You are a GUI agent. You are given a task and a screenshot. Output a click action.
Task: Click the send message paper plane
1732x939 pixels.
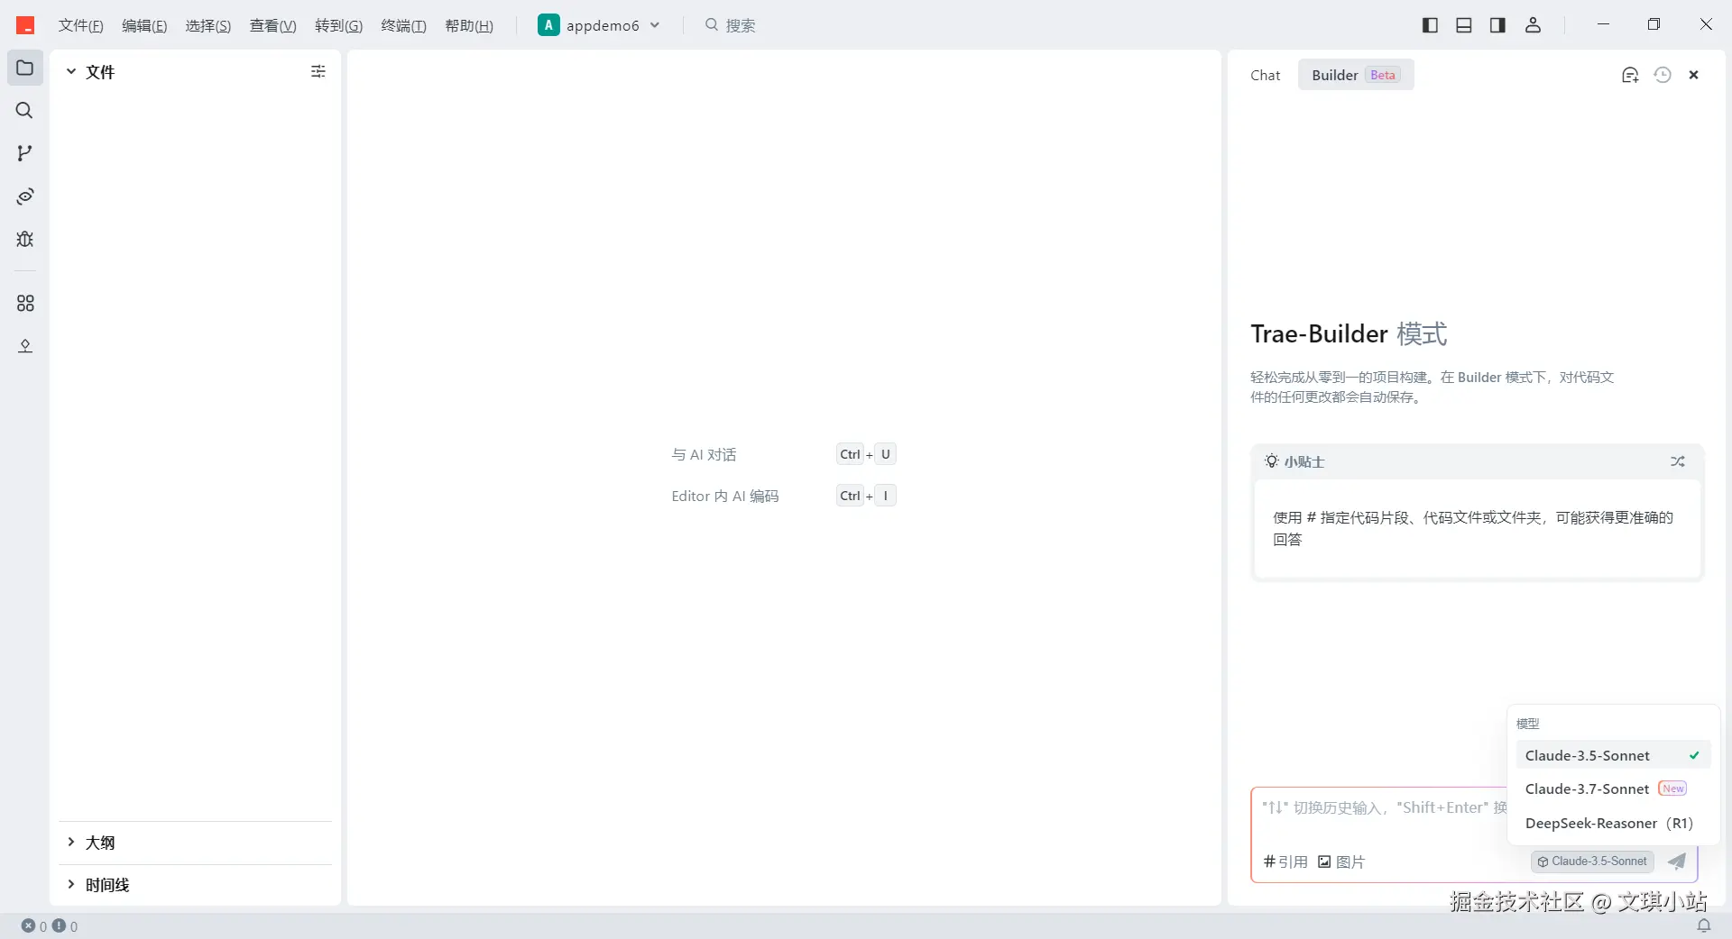tap(1677, 862)
